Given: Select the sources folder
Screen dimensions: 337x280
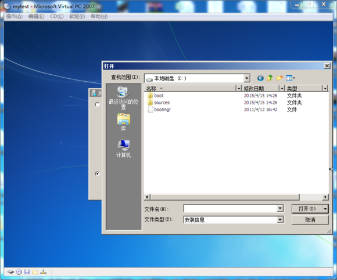Looking at the screenshot, I should coord(159,103).
